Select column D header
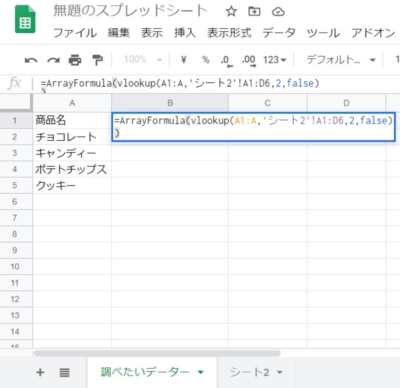The image size is (400, 388). pyautogui.click(x=346, y=103)
